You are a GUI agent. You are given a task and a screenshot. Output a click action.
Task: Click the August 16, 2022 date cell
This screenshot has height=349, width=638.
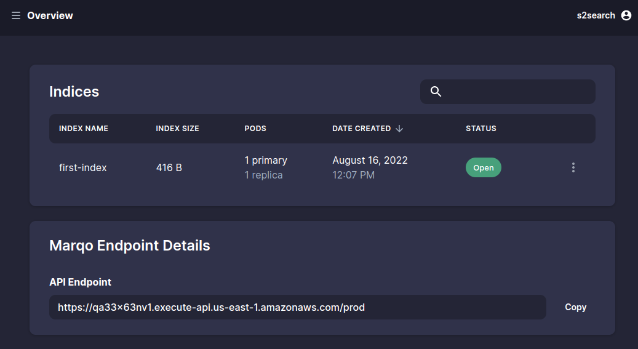[x=370, y=161]
